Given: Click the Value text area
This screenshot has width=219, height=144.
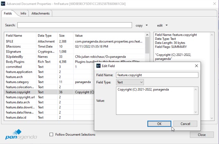Looking at the screenshot, I should tap(155, 101).
